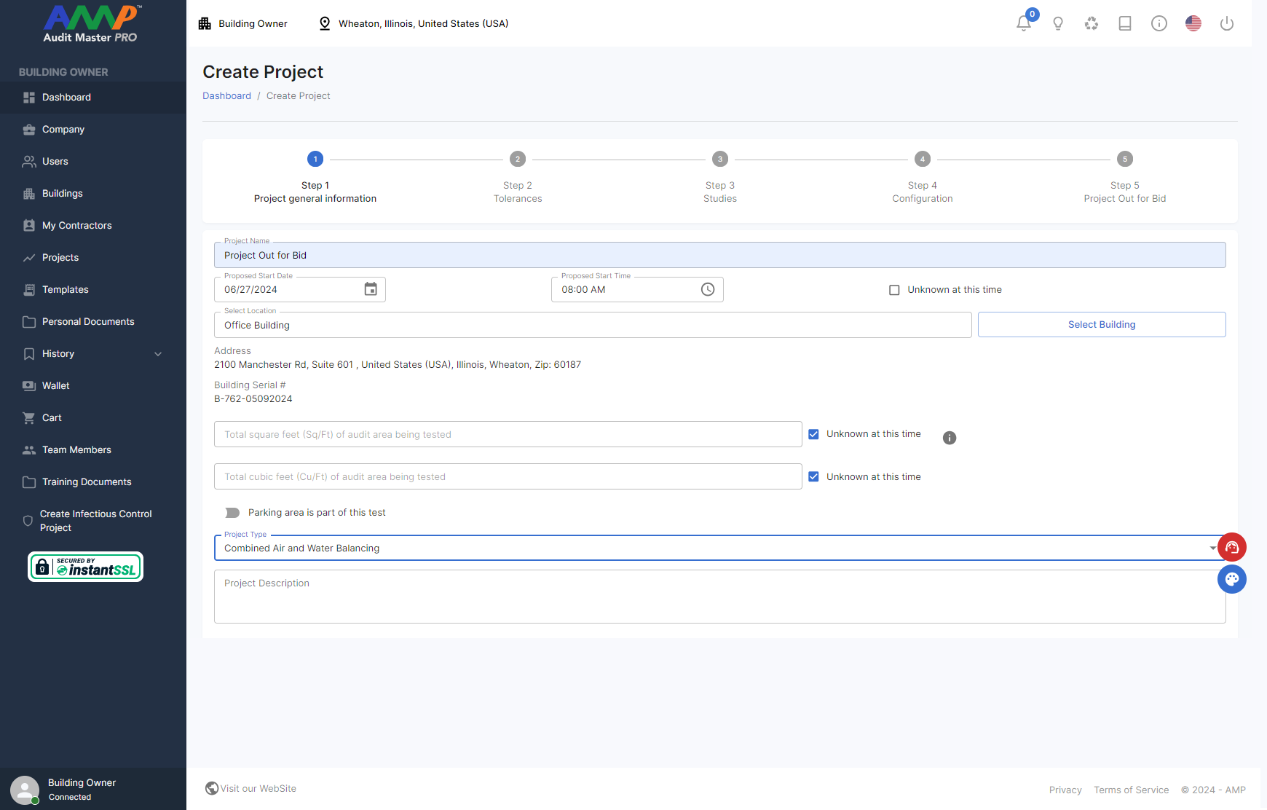Click the lightbulb tips icon
1267x810 pixels.
click(1058, 23)
